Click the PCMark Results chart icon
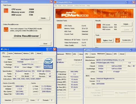Image resolution: width=136 pixels, height=104 pixels. [98, 26]
